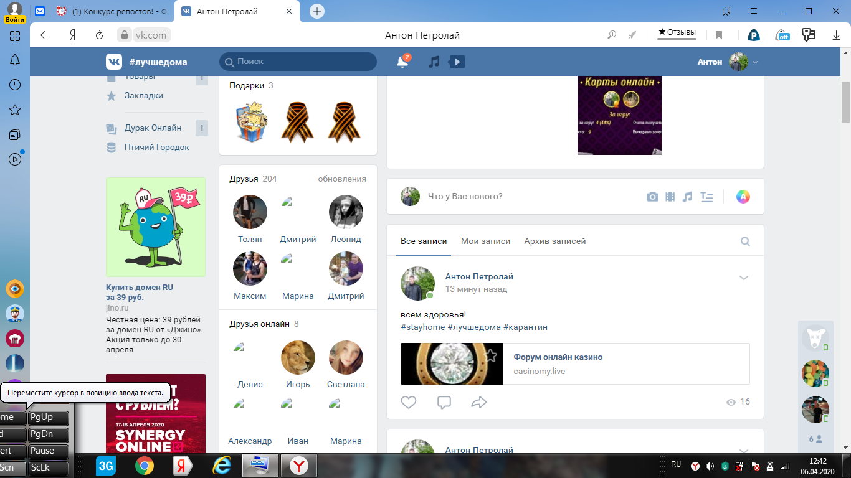
Task: Click the VK video play icon in header
Action: (457, 62)
